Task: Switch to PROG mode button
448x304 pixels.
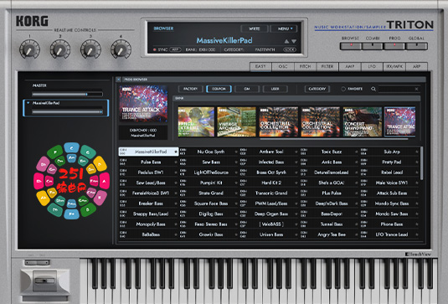Action: [x=394, y=46]
